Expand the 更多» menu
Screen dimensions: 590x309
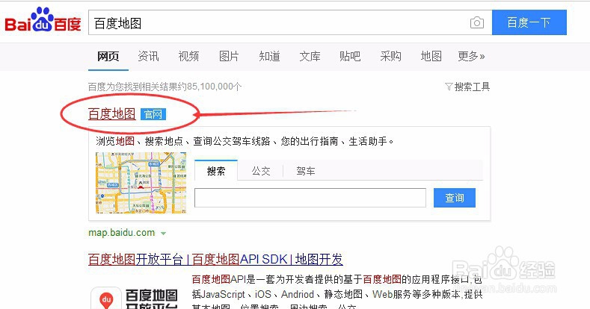[x=471, y=56]
